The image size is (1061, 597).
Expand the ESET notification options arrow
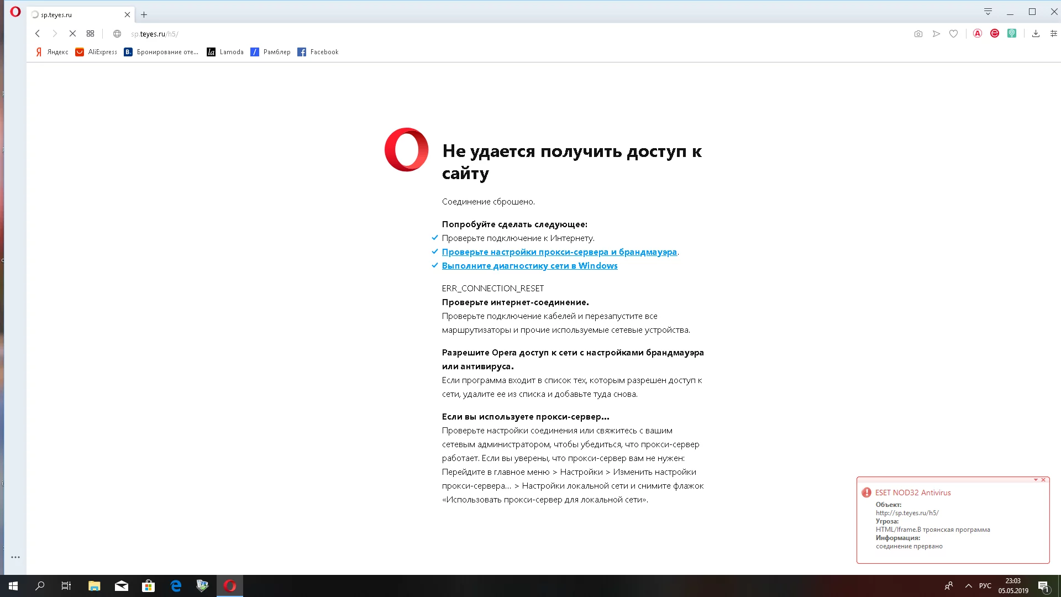click(x=1036, y=480)
